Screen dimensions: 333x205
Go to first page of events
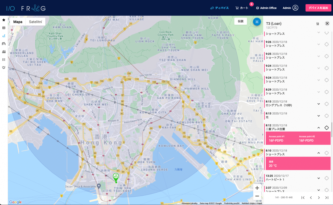(303, 198)
